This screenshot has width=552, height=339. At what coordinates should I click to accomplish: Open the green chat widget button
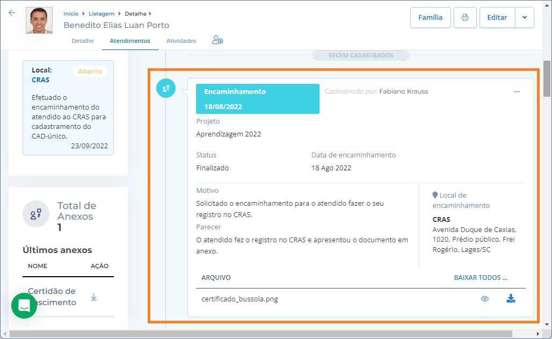click(x=24, y=306)
